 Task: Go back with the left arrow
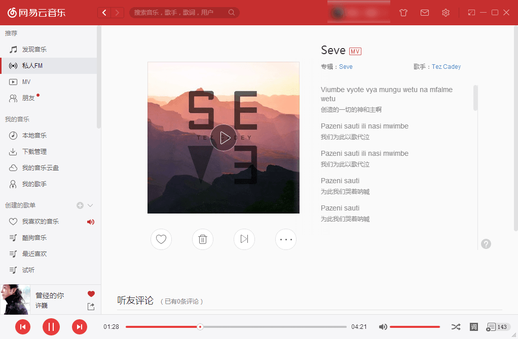pos(104,13)
